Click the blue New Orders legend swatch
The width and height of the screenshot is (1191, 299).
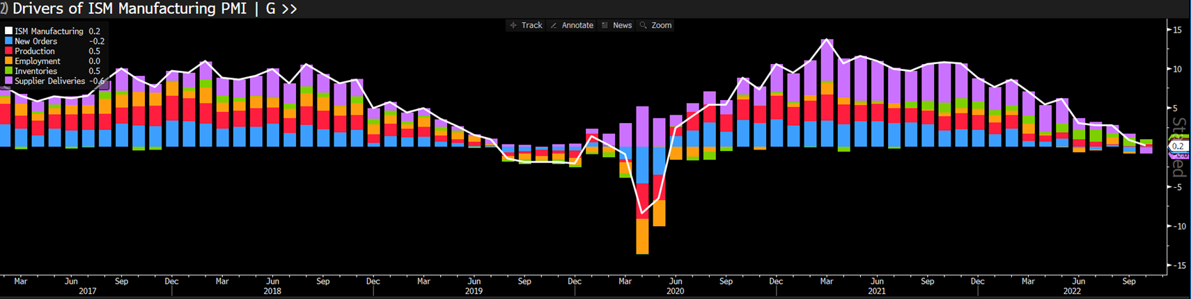[9, 41]
